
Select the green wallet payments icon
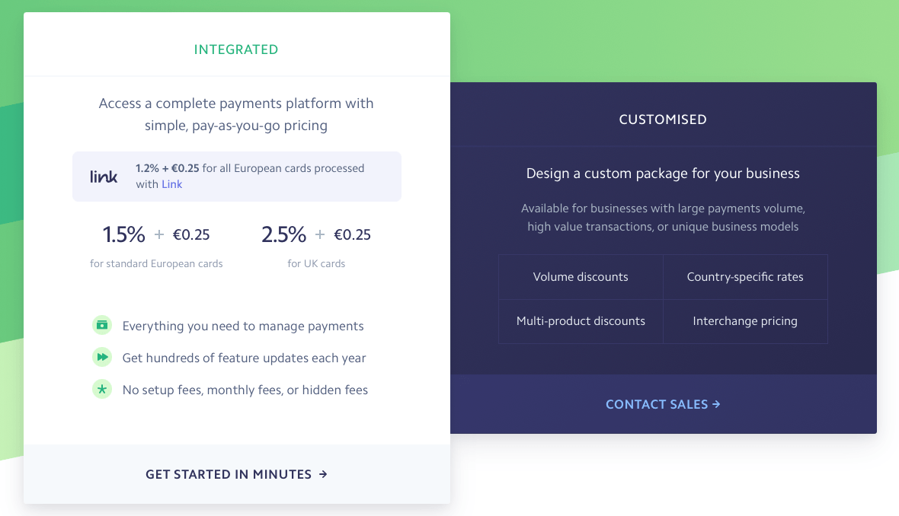pyautogui.click(x=102, y=325)
